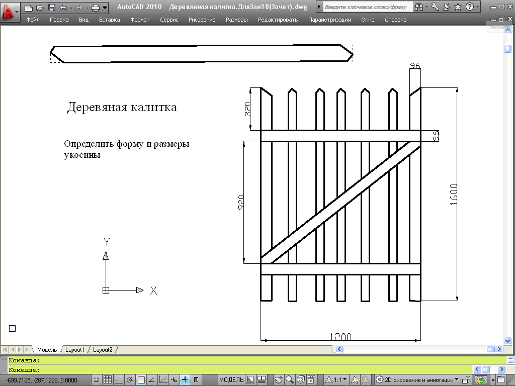Toggle Ortho mode in status bar
This screenshot has width=515, height=386.
tap(118, 380)
